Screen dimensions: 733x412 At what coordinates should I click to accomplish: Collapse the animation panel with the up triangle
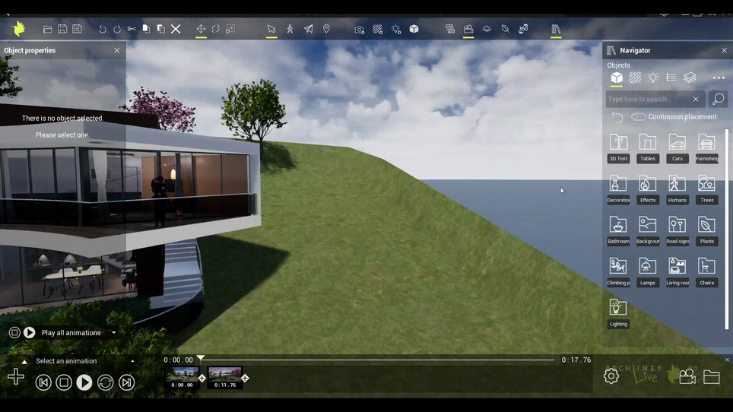click(x=24, y=362)
